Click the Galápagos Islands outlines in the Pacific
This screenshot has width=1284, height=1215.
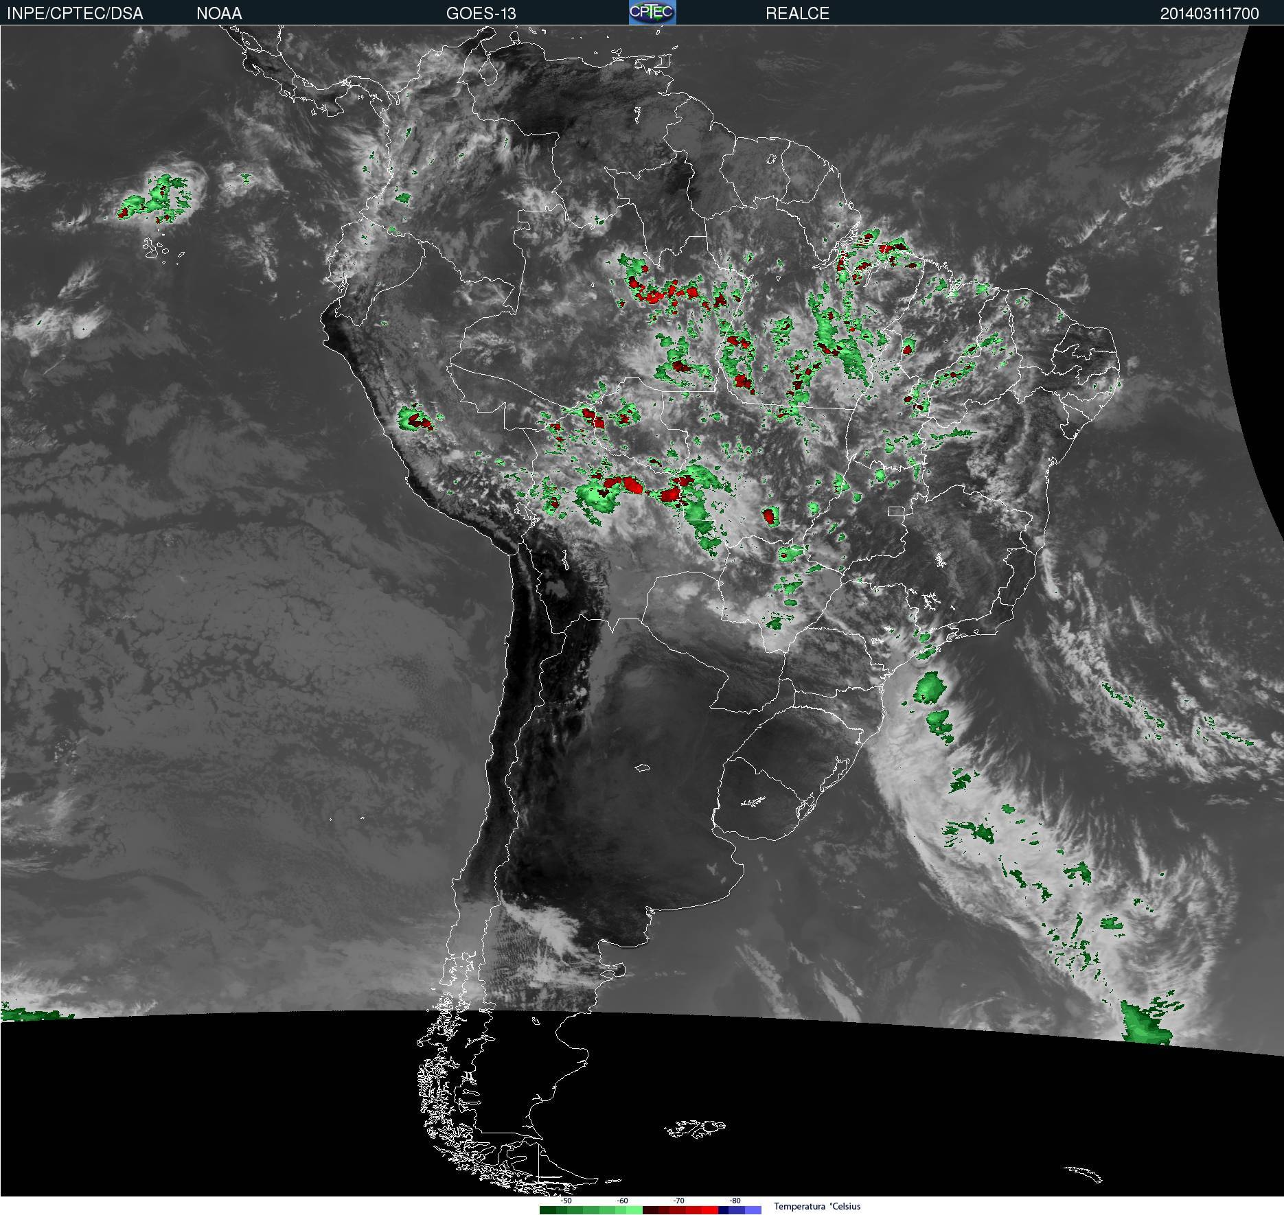click(162, 249)
